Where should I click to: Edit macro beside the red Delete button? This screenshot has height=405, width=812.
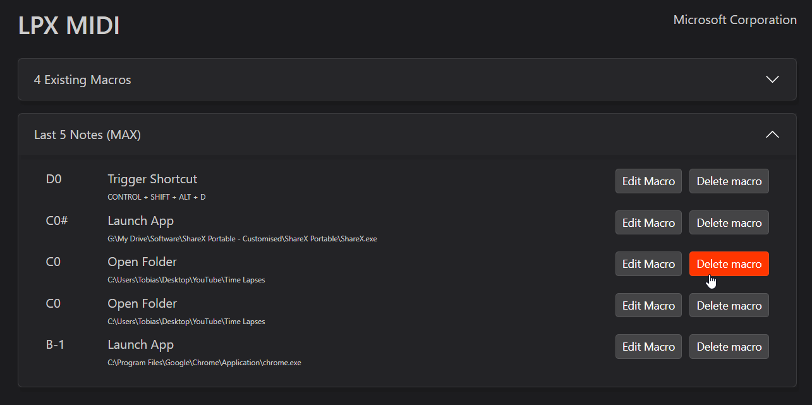648,264
